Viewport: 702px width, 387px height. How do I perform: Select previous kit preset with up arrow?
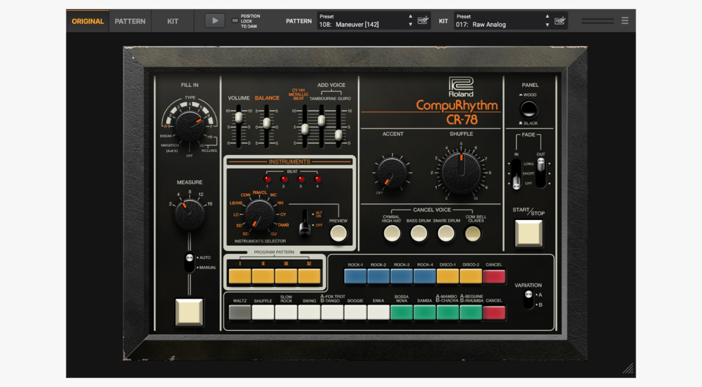pyautogui.click(x=547, y=16)
